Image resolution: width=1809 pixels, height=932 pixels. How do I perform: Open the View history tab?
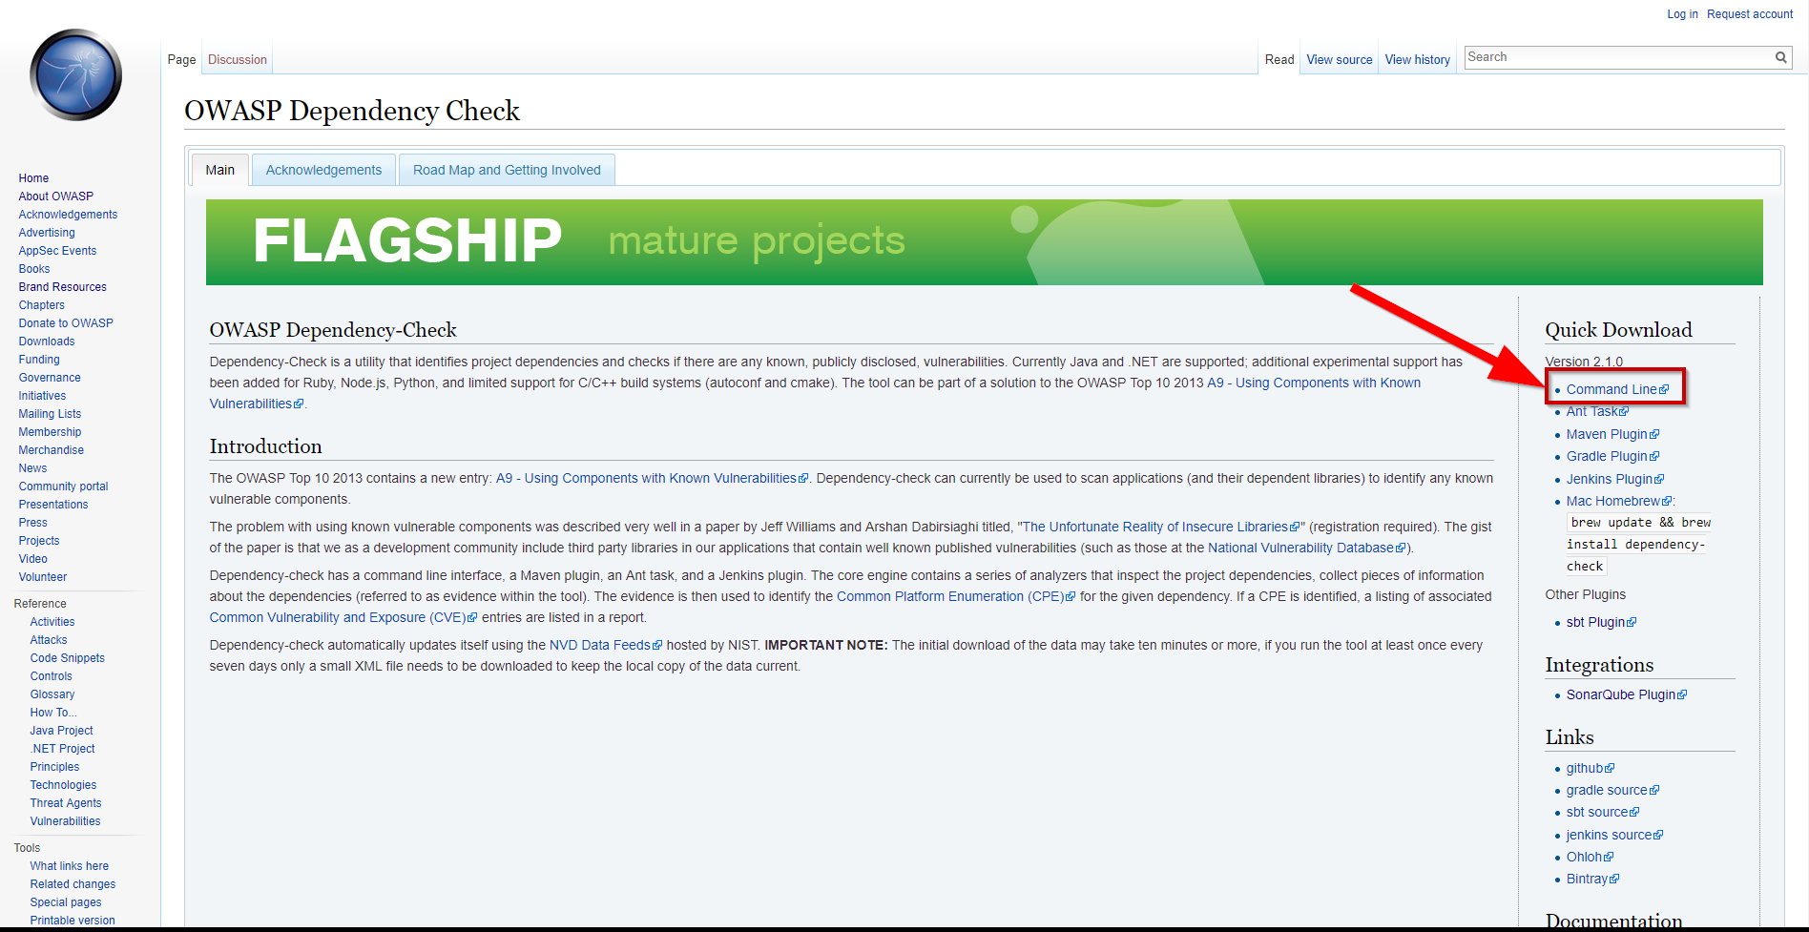pos(1418,59)
